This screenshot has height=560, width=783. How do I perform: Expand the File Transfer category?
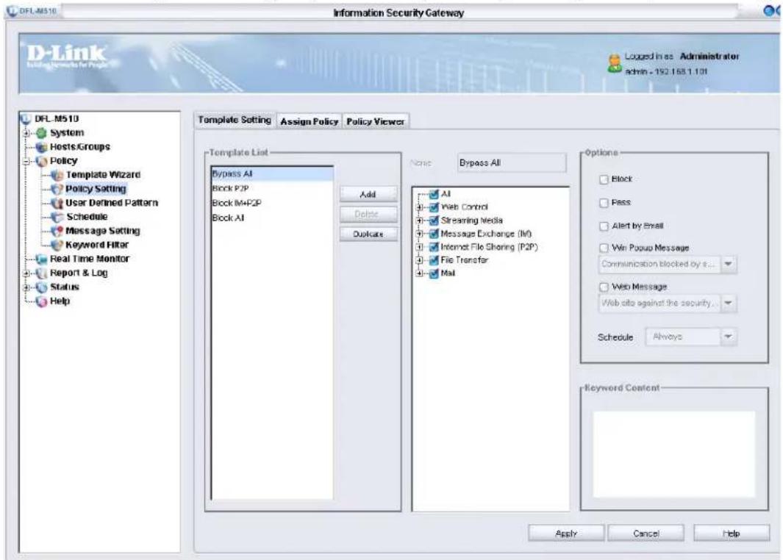click(420, 260)
